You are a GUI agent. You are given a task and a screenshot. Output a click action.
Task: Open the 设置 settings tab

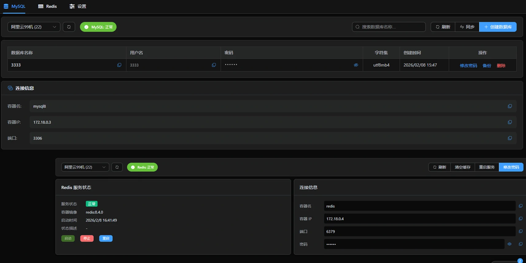[78, 6]
